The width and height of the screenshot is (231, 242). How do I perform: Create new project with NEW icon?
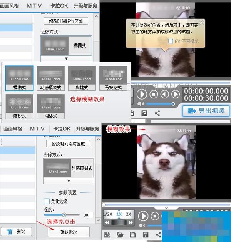click(107, 235)
